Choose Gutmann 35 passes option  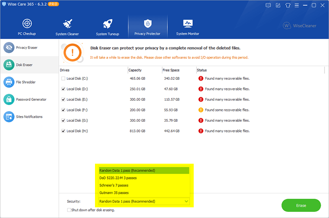[x=144, y=193]
